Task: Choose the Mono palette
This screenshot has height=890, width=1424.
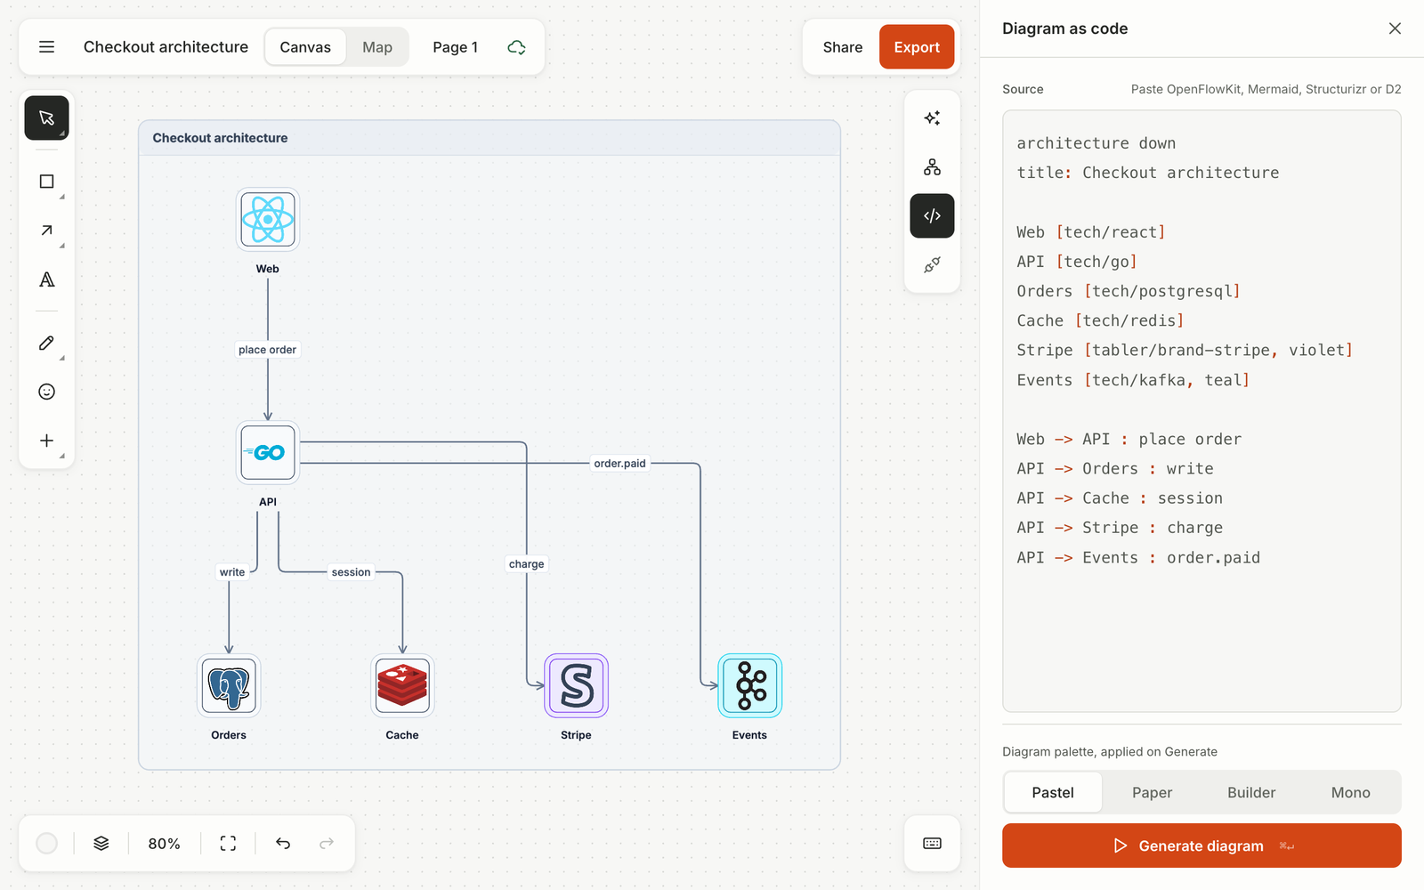Action: pyautogui.click(x=1350, y=792)
